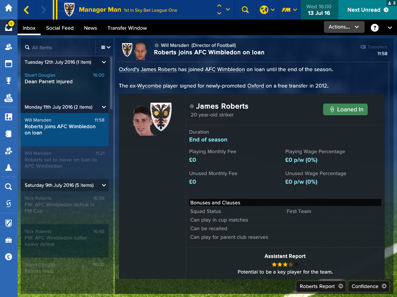Click the Next Unread button
Screen dimensions: 397x297
pyautogui.click(x=368, y=10)
